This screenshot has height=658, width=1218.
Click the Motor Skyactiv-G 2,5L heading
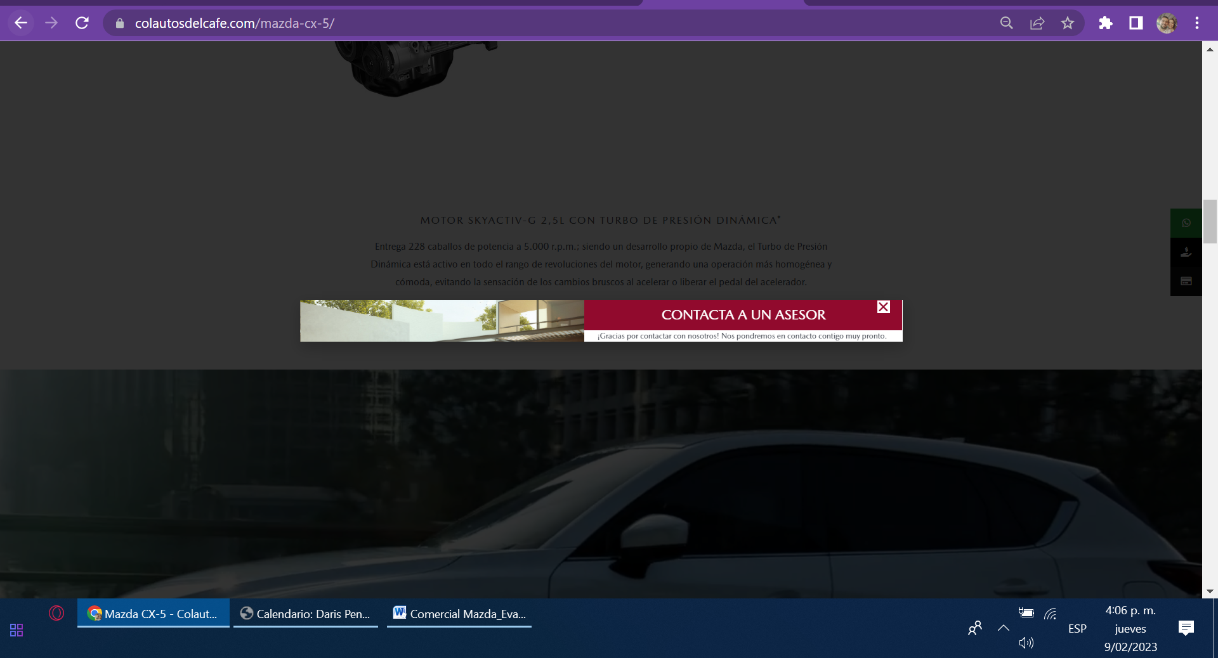601,220
